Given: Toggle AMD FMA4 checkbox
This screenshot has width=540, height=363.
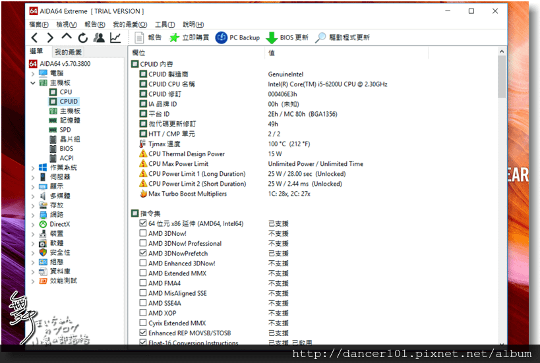Looking at the screenshot, I should [143, 283].
